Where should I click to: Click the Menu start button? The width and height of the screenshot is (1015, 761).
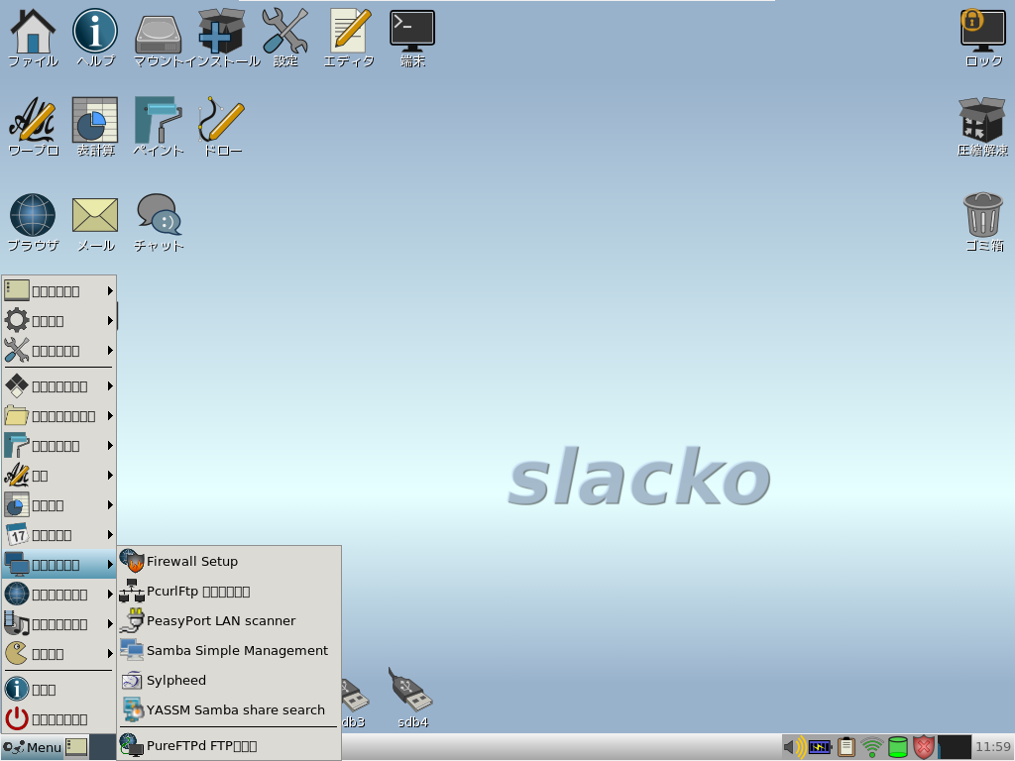pos(32,747)
